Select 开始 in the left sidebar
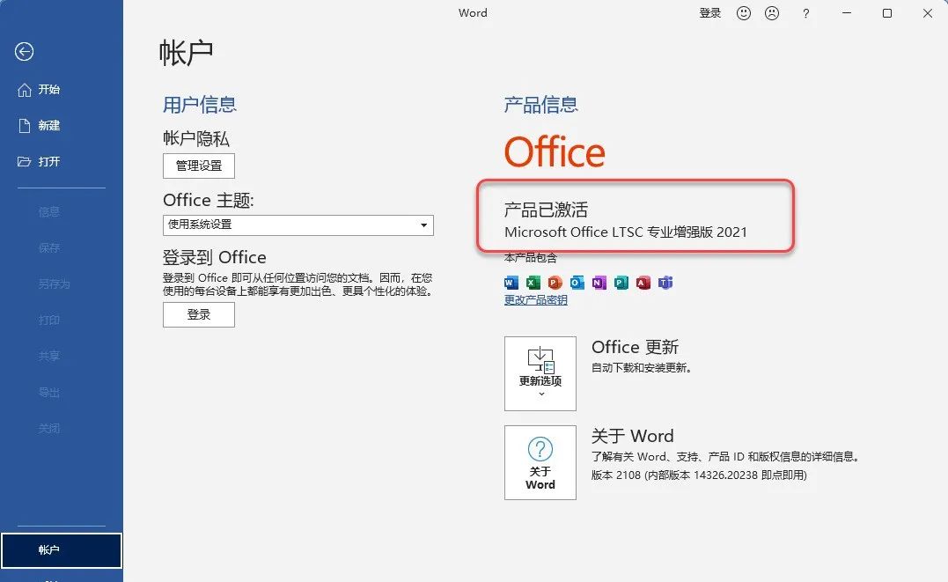 tap(48, 90)
